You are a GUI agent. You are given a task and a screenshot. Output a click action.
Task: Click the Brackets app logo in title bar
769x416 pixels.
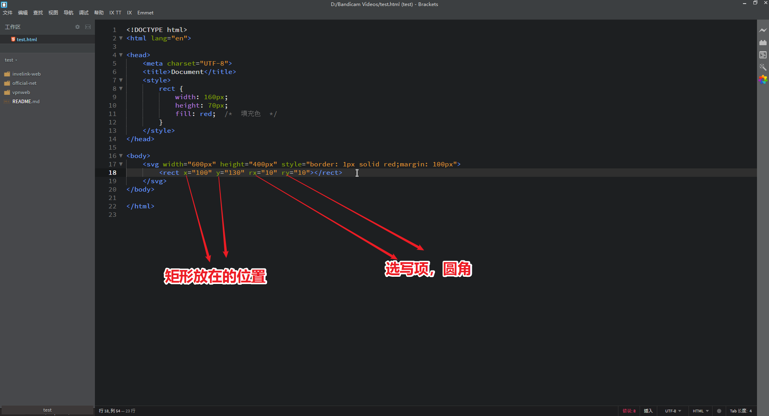4,4
